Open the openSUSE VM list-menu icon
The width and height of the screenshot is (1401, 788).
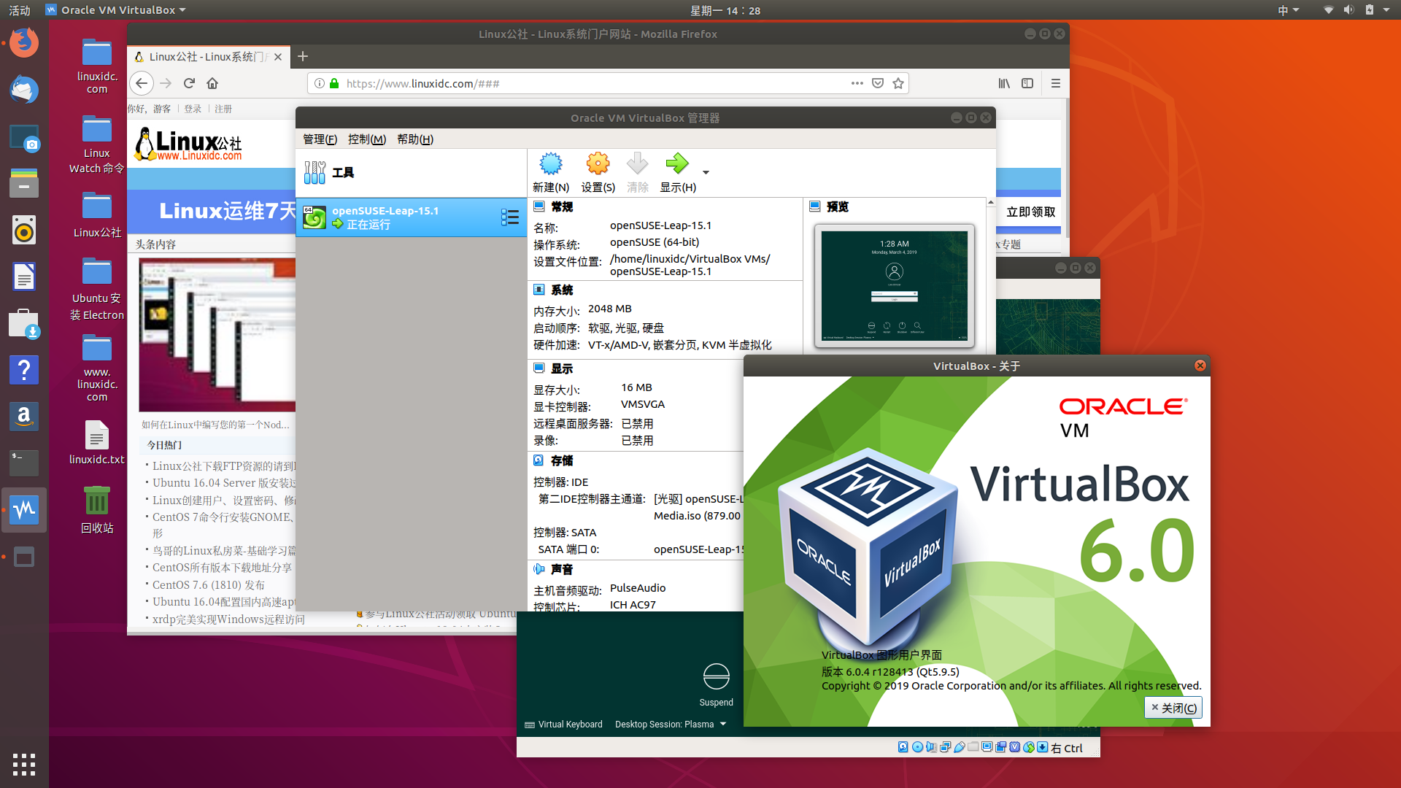click(510, 217)
